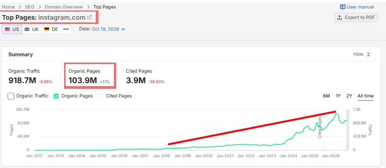Click the UK flag icon

(x=27, y=29)
